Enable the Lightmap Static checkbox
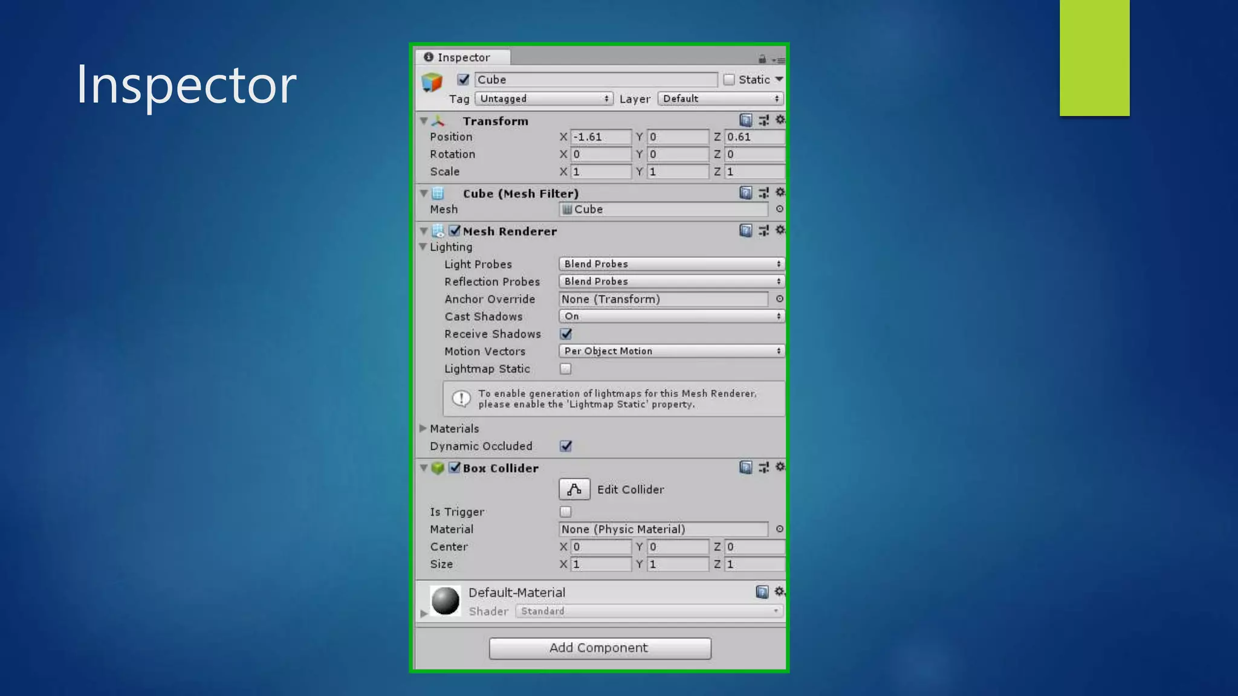Image resolution: width=1238 pixels, height=696 pixels. pos(566,369)
